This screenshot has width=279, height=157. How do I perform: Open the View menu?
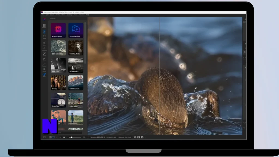(x=76, y=15)
